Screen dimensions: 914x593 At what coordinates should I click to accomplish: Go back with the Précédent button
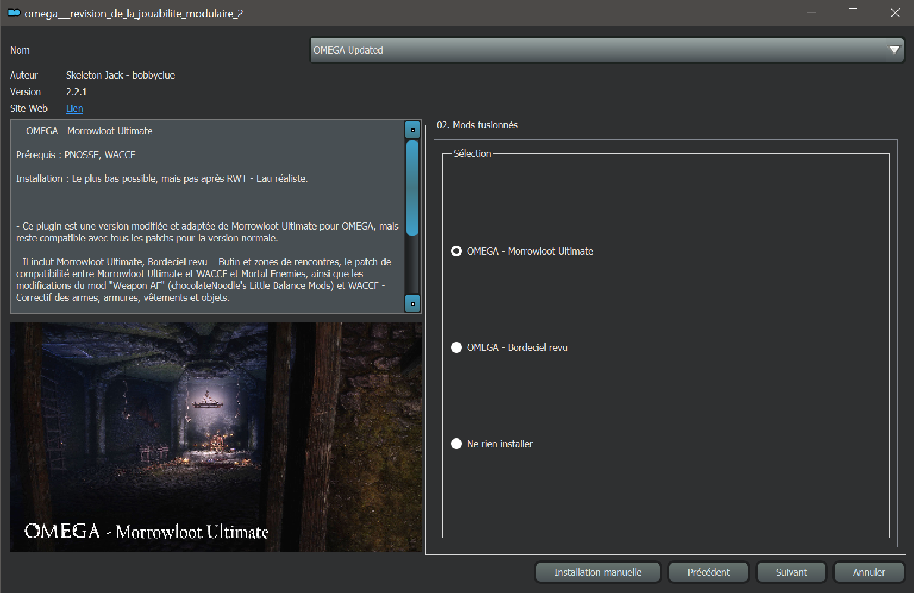[x=708, y=572]
